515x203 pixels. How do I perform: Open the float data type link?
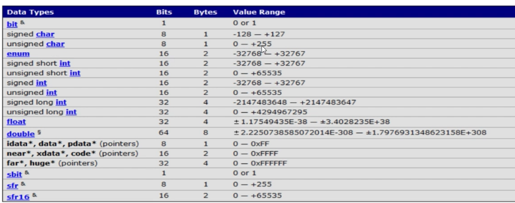point(16,122)
